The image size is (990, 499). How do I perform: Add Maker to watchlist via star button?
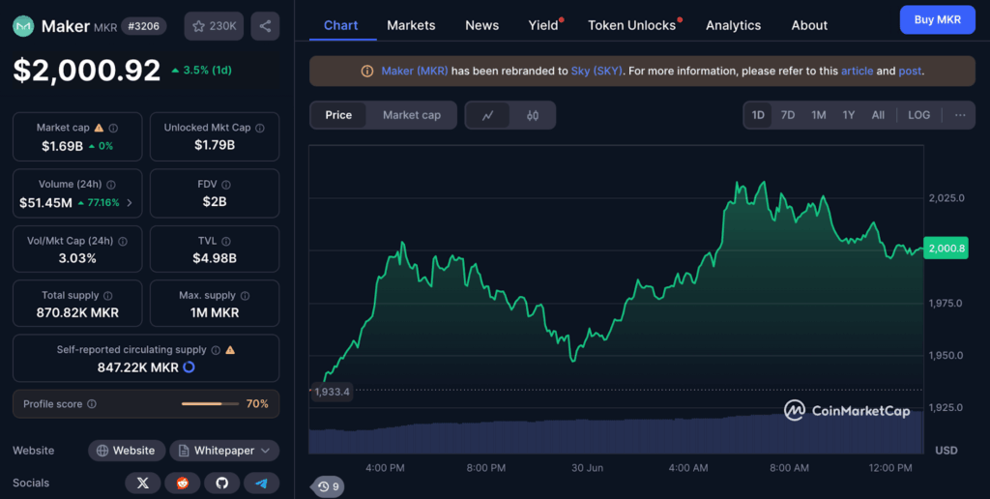point(215,26)
